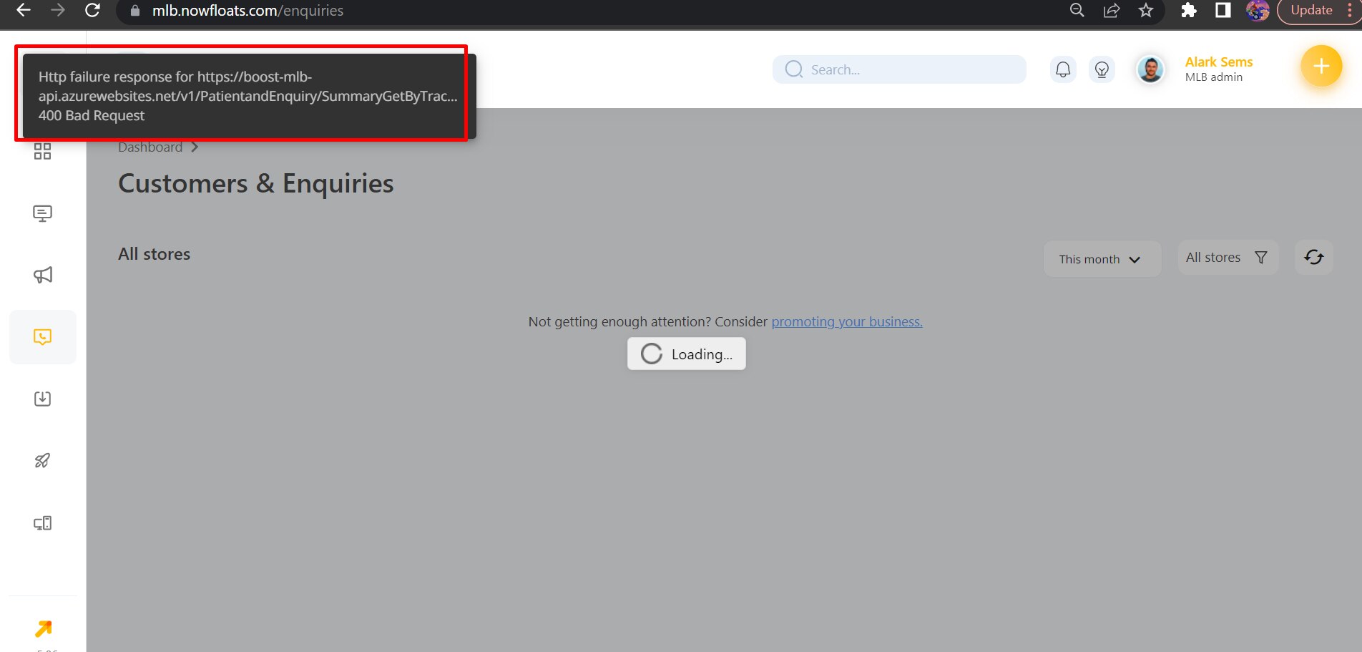Viewport: 1362px width, 652px height.
Task: Click the Search input field
Action: pos(908,69)
